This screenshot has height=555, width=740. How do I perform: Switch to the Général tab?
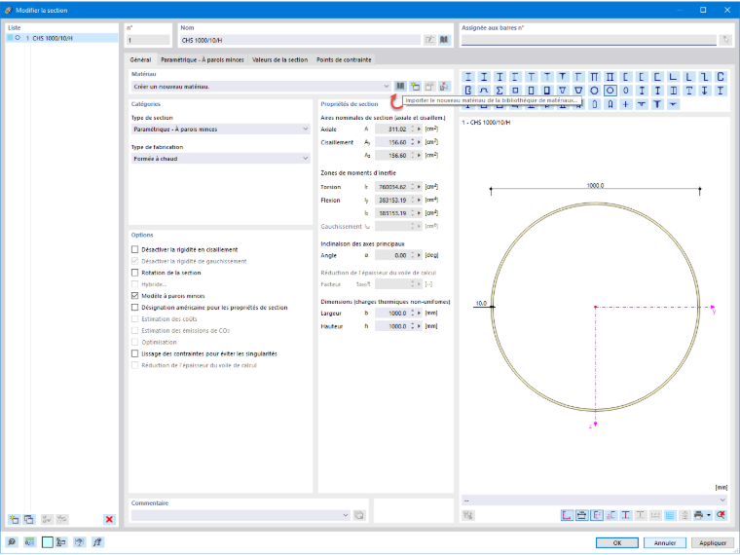click(140, 60)
